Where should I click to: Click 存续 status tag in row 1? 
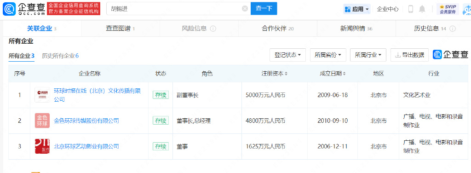tap(161, 95)
